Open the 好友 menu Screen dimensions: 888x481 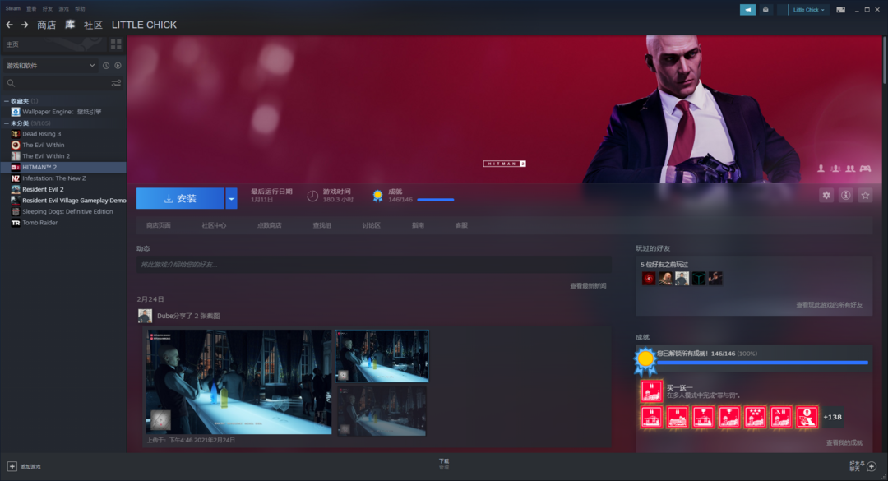48,8
